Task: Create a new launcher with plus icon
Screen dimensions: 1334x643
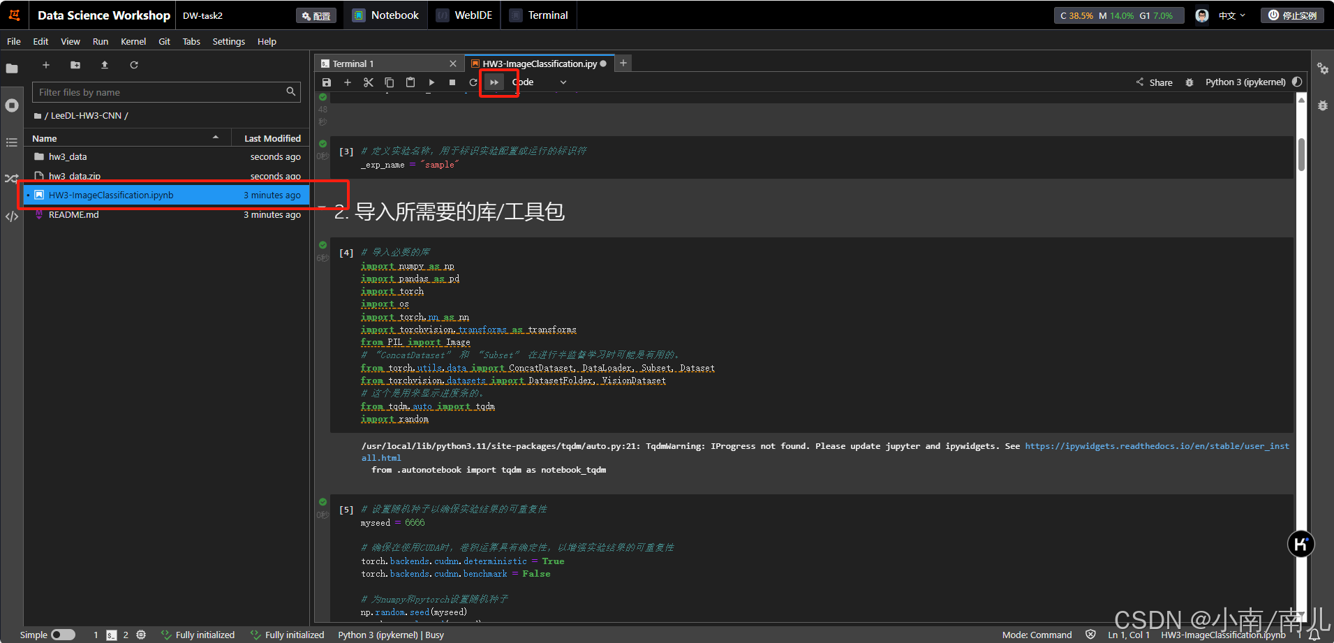Action: [x=46, y=65]
